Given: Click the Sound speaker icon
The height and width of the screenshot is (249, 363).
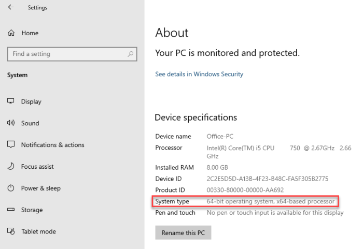Looking at the screenshot, I should [x=11, y=123].
